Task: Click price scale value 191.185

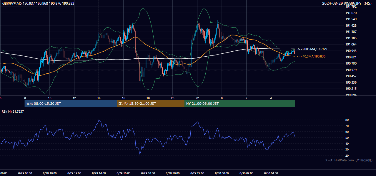Action: tap(351, 38)
